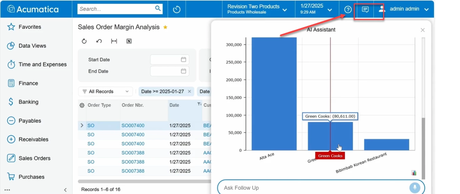Open the Finance workspace

[x=28, y=83]
